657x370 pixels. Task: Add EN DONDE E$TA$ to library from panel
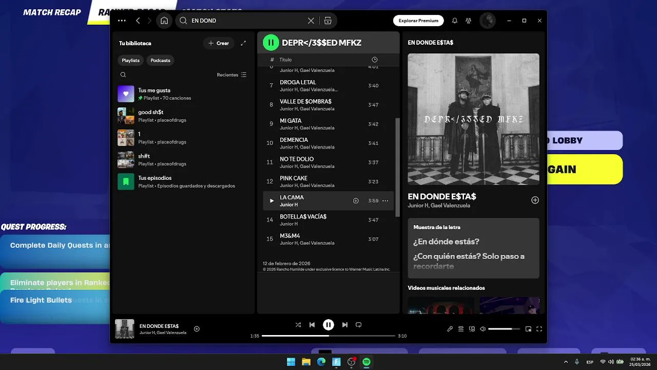point(535,200)
